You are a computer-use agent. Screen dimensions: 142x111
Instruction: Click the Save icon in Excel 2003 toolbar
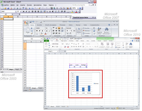(8, 8)
